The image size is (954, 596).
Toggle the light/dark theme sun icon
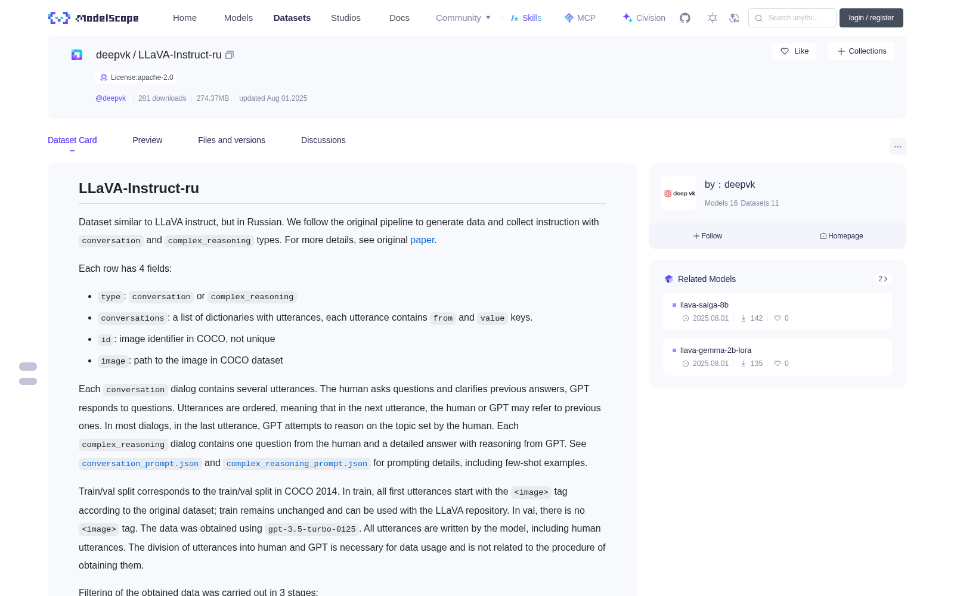click(x=713, y=18)
